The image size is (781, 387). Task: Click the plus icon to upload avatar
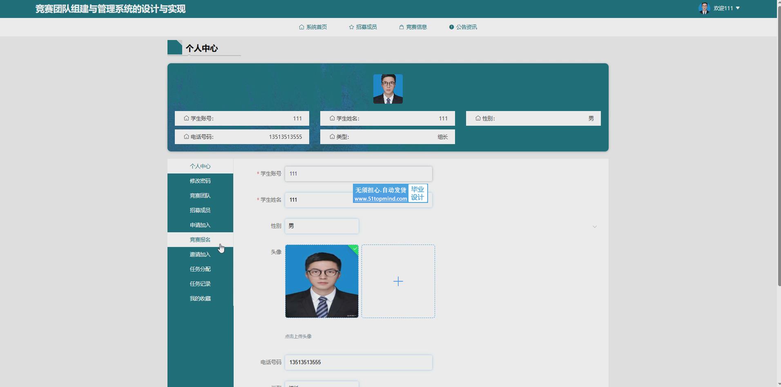(398, 281)
